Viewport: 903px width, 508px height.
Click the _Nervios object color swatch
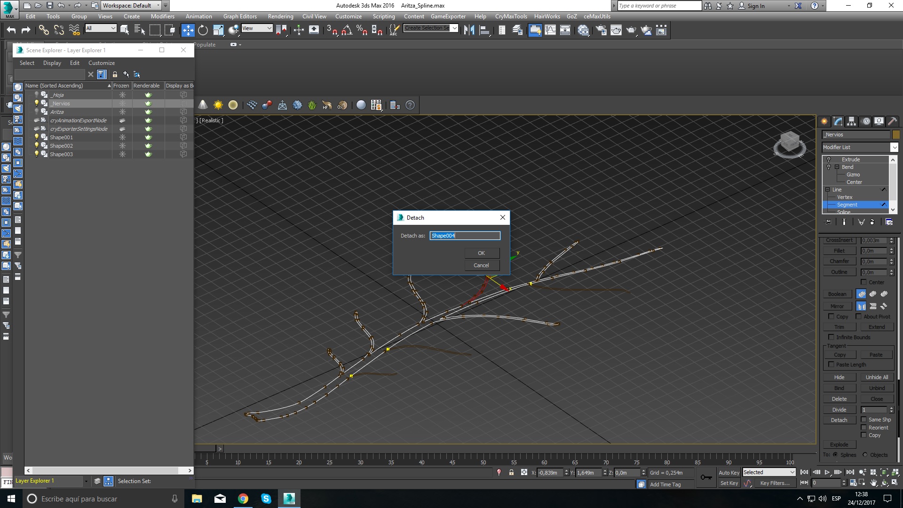coord(895,135)
